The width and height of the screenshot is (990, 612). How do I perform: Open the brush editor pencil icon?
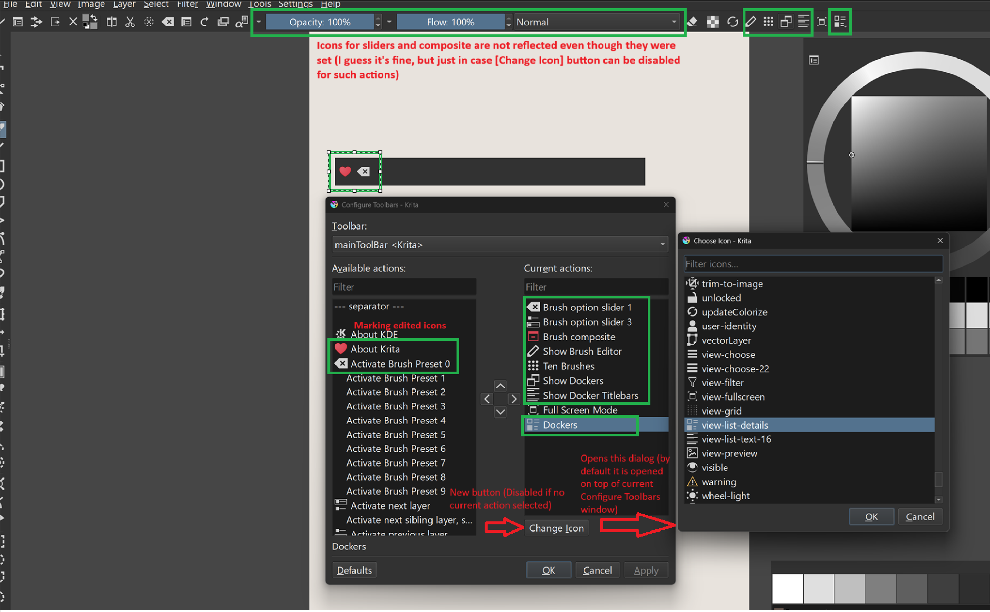pos(750,21)
